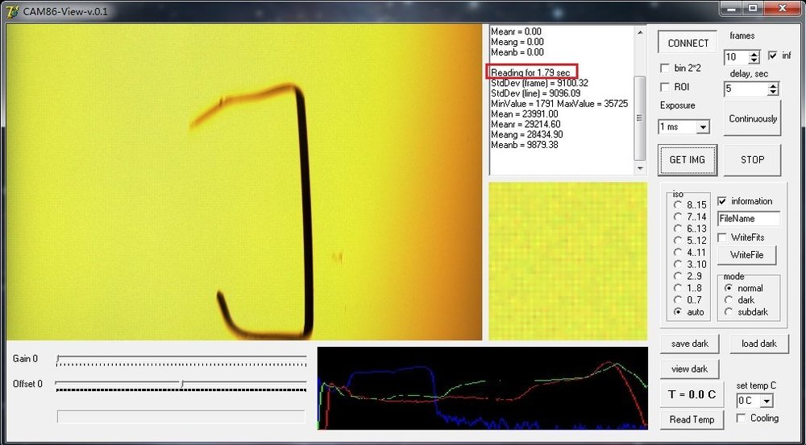Click the FileName text field
806x445 pixels.
pyautogui.click(x=749, y=218)
